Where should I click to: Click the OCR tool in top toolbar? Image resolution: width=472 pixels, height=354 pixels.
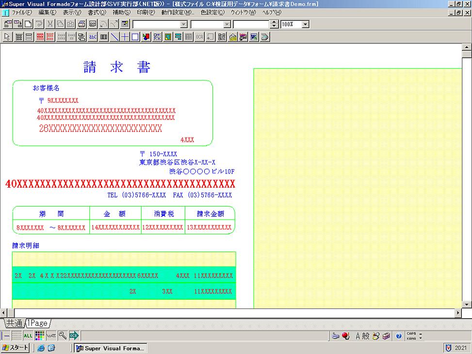pyautogui.click(x=199, y=37)
